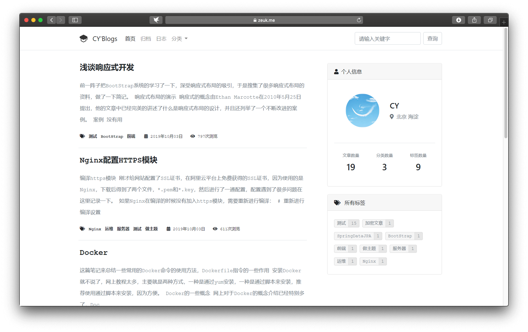
Task: Click the page vertical scrollbar
Action: pos(506,83)
